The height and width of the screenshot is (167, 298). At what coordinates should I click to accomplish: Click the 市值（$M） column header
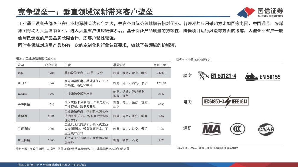(x=161, y=65)
